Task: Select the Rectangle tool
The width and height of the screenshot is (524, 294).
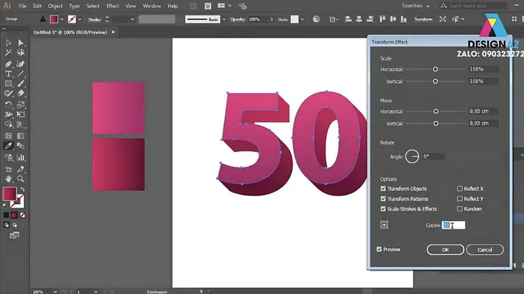Action: click(8, 83)
